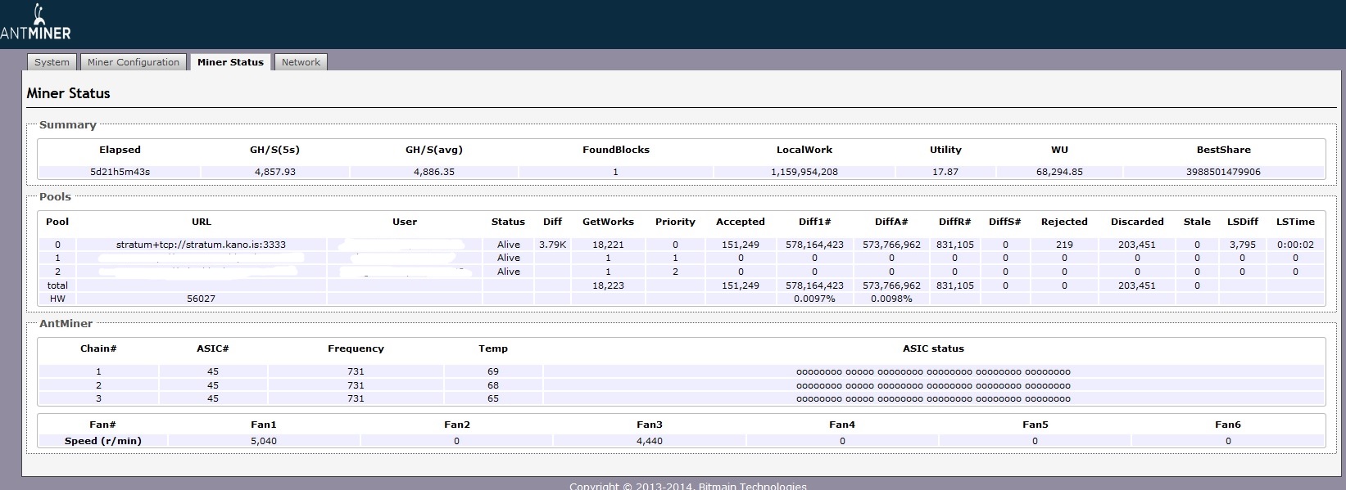Click the Discarded column header
Screen dimensions: 1346x490
tap(1137, 222)
